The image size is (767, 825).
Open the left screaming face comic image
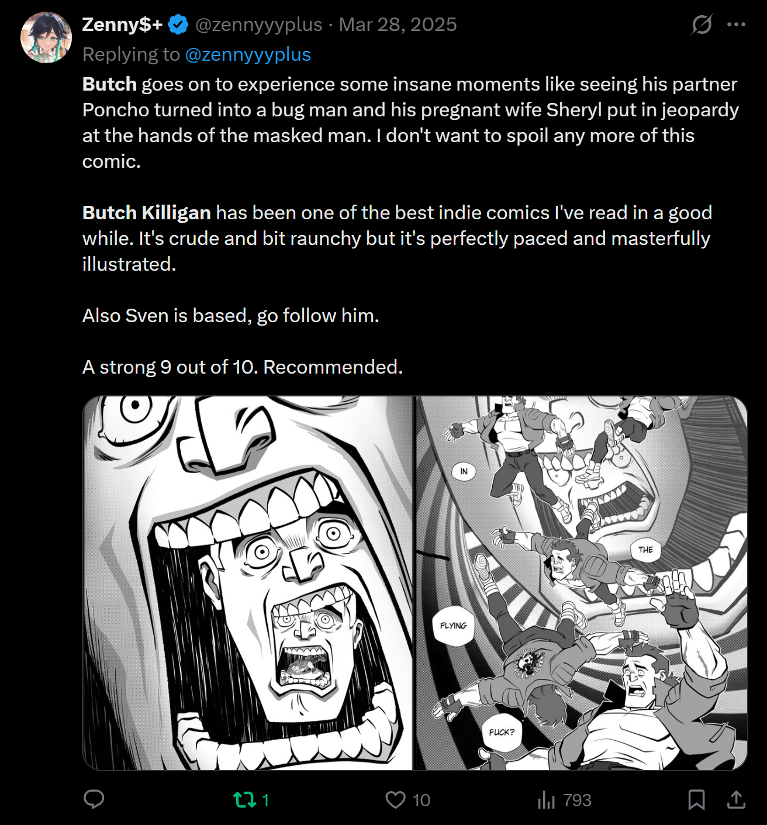click(248, 583)
